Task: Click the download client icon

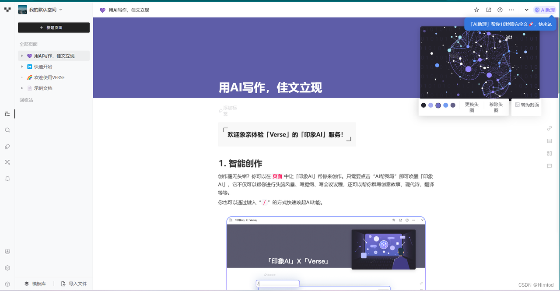Action: (7, 252)
